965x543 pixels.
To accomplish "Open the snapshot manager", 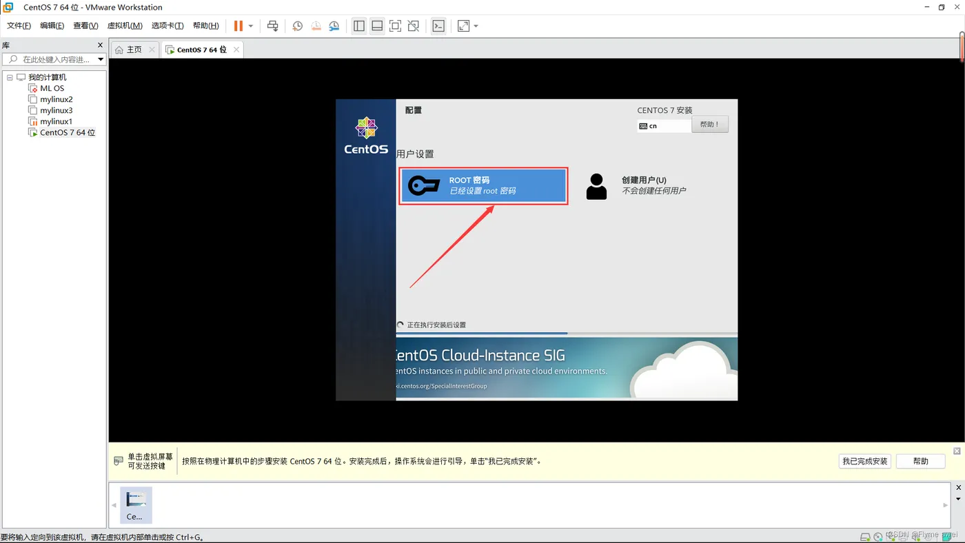I will pos(334,25).
